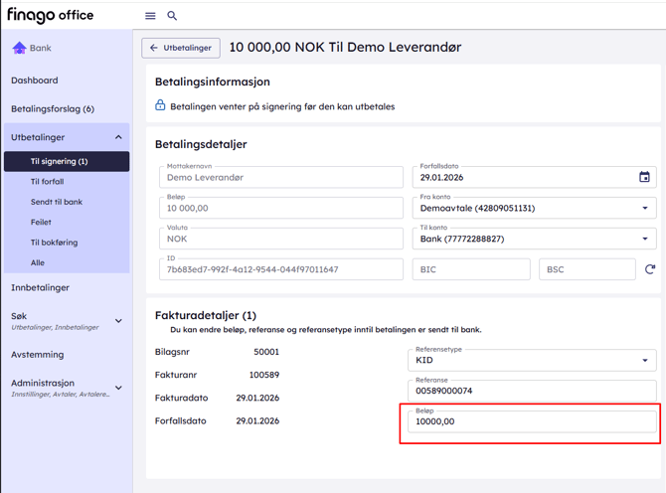Click the Valuta NOK field
The height and width of the screenshot is (493, 666).
pos(281,239)
